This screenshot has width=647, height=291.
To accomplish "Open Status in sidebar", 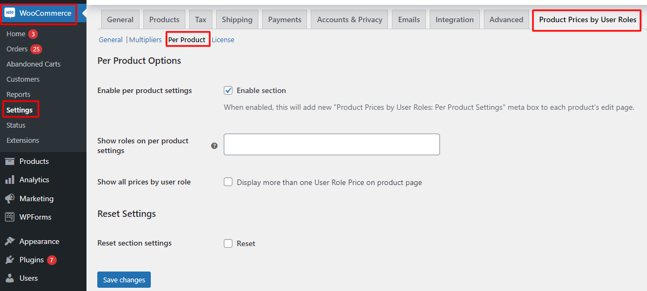I will [x=16, y=125].
